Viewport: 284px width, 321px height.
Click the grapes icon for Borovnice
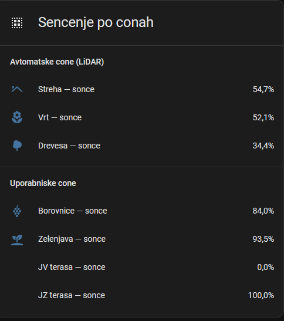point(17,211)
